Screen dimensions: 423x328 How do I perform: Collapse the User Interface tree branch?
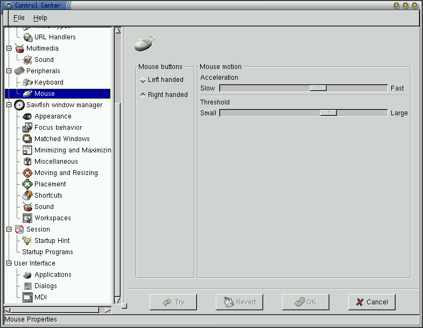(x=9, y=263)
